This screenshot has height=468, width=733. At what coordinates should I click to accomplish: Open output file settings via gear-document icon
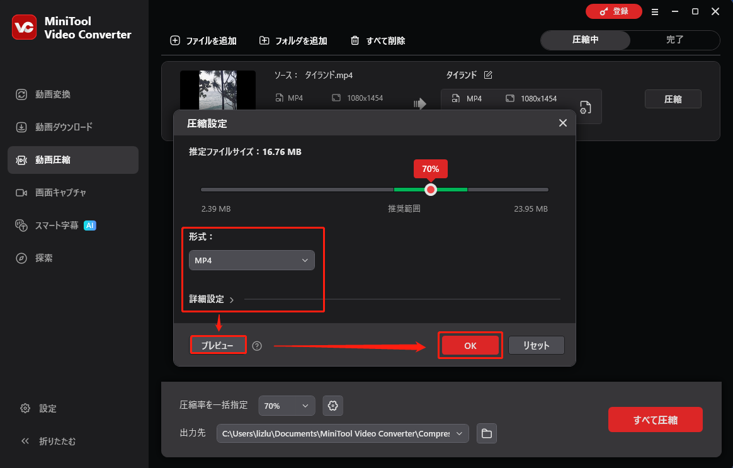pos(585,107)
